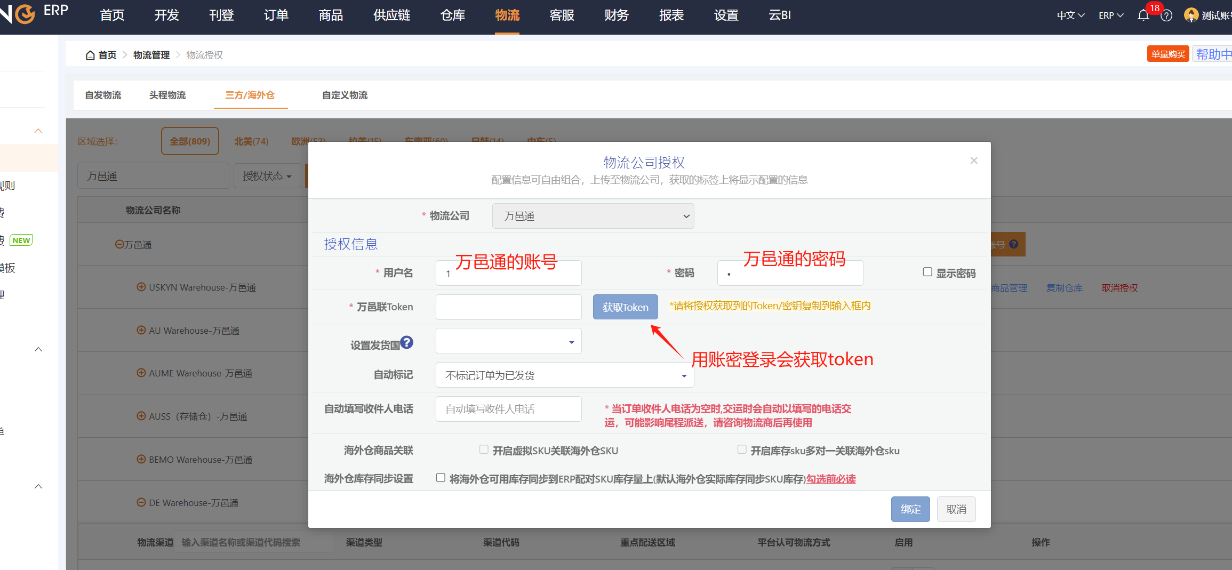Switch to the 自发物流 tab

103,94
